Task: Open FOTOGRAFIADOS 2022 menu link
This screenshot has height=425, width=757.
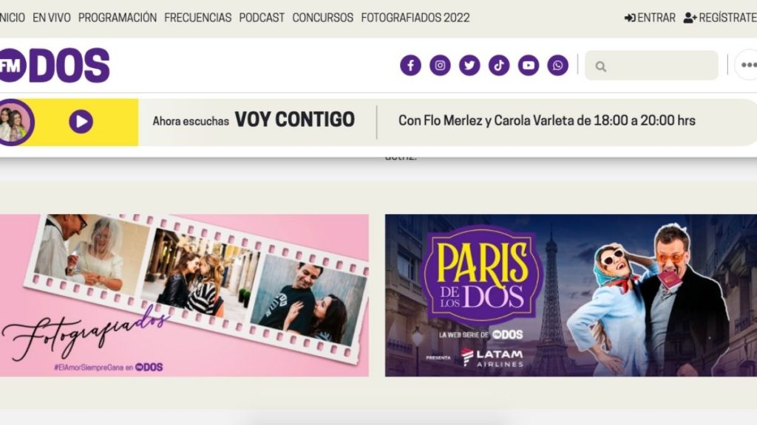Action: point(415,18)
